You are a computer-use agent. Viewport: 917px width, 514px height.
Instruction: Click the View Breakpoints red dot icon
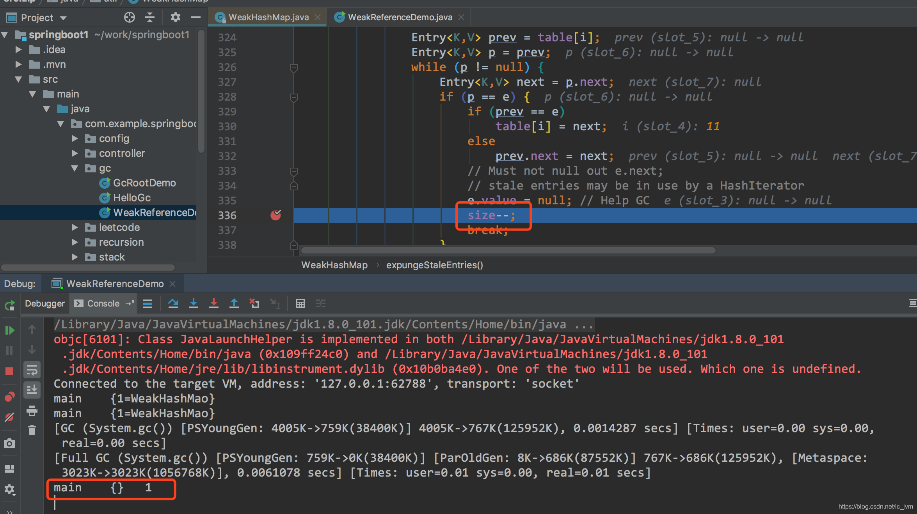coord(9,396)
